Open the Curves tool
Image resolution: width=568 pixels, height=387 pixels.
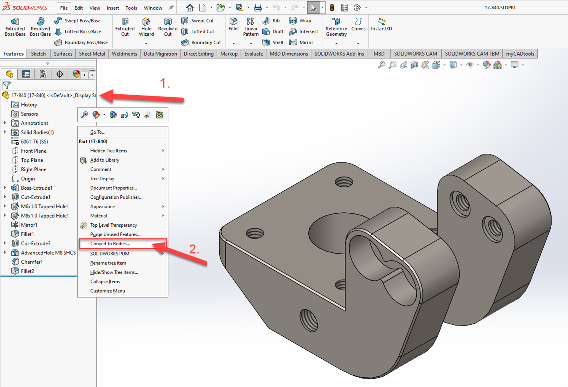tap(358, 25)
